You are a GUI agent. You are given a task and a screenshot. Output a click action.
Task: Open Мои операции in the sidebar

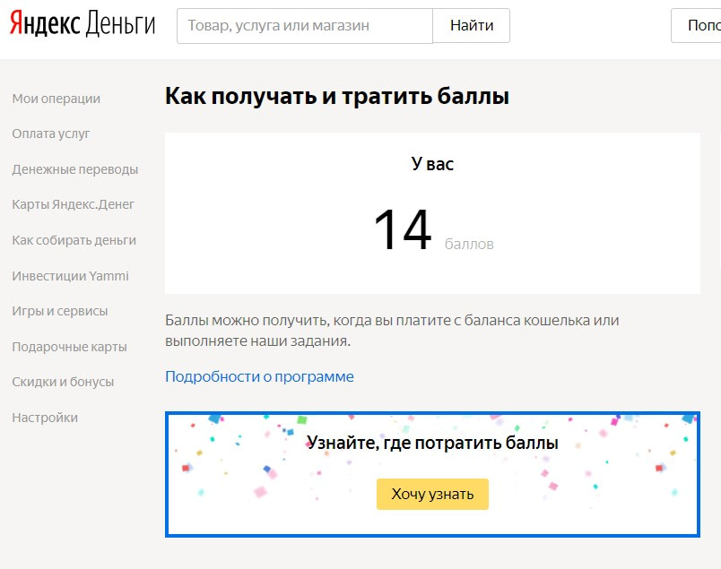pos(56,99)
